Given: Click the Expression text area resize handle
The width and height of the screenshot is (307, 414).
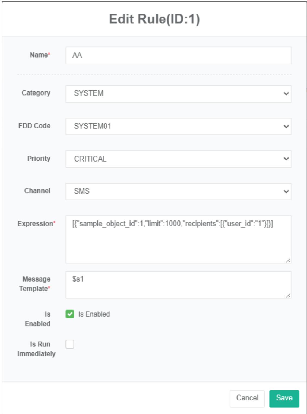Looking at the screenshot, I should (288, 260).
